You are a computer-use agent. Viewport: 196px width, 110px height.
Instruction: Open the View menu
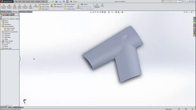point(24,2)
